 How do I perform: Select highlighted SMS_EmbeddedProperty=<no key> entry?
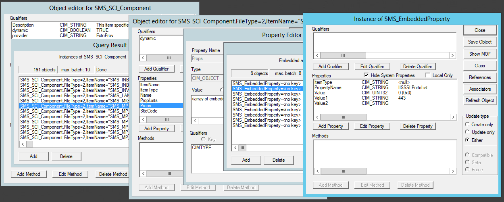point(267,89)
